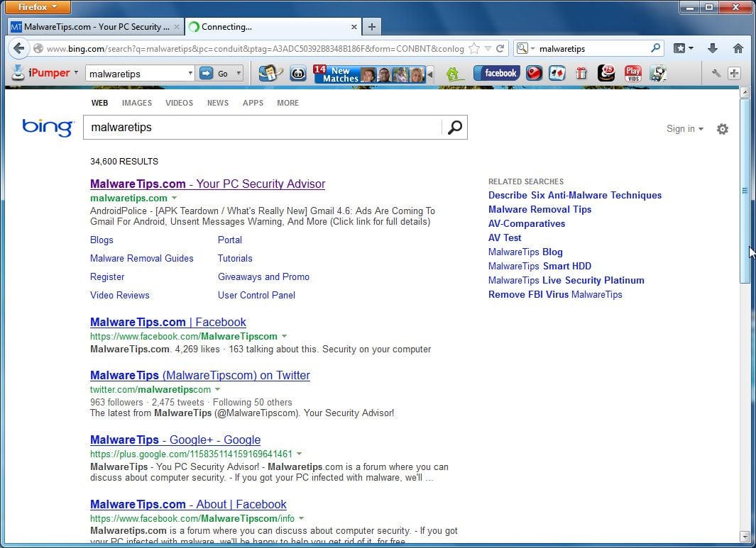Open the search engine selector dropdown

click(525, 49)
